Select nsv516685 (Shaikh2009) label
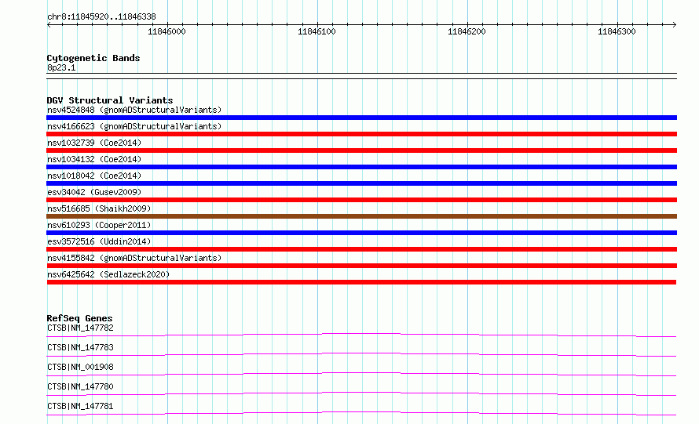 click(x=99, y=208)
